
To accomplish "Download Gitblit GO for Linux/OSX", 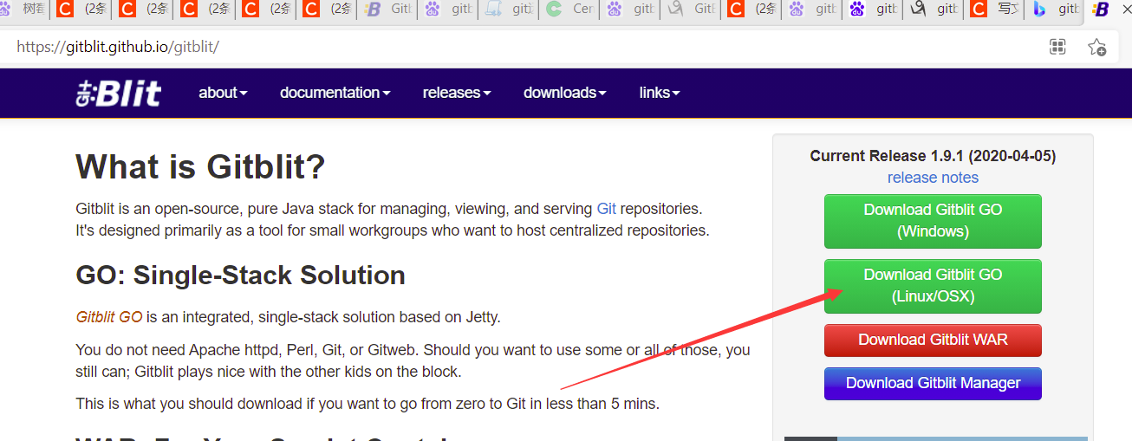I will (x=933, y=286).
